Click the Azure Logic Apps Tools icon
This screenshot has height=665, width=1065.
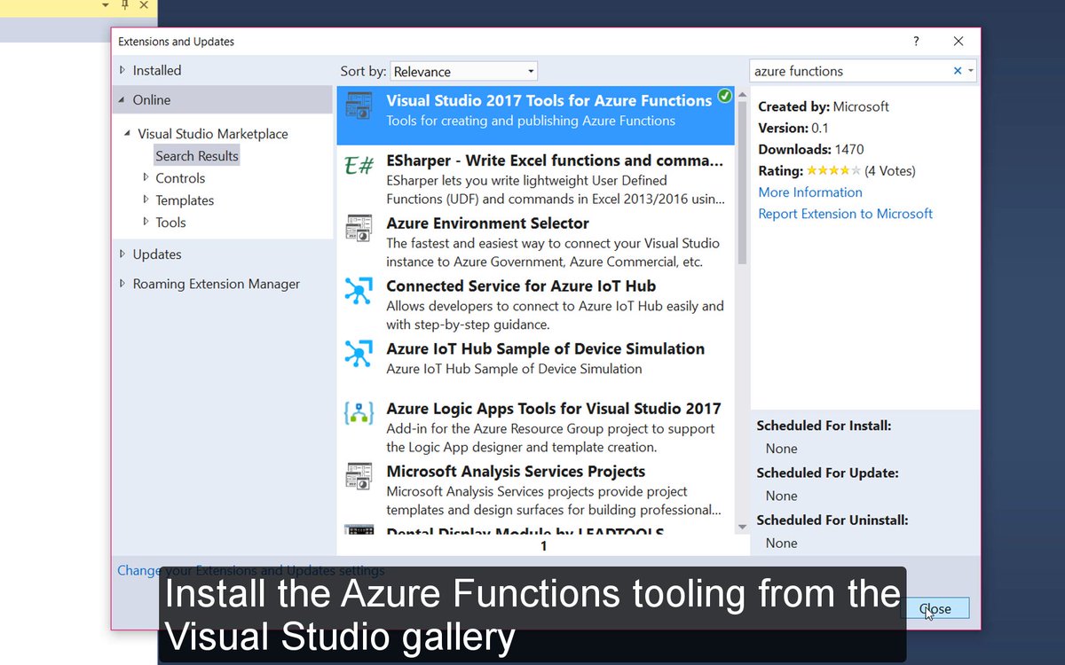point(359,413)
